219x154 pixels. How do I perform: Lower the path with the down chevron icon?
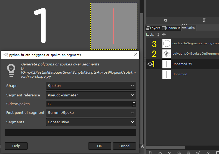169,153
